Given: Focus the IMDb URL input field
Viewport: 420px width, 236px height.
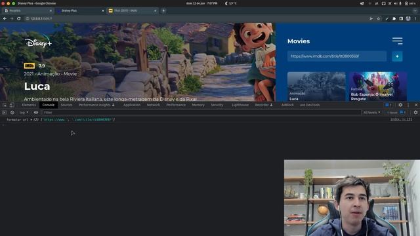Looking at the screenshot, I should pyautogui.click(x=337, y=56).
